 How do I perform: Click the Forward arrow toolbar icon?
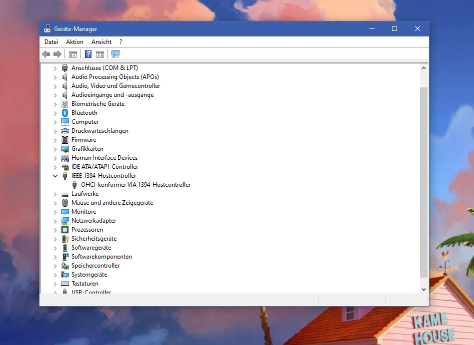(x=57, y=54)
